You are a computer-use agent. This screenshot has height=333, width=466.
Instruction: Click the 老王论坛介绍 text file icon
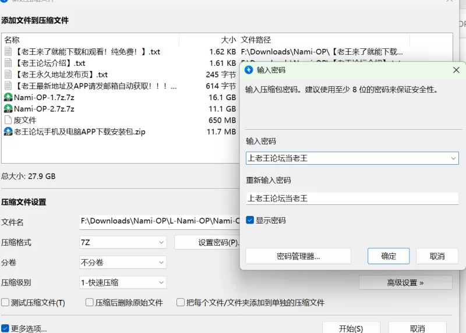click(x=8, y=63)
